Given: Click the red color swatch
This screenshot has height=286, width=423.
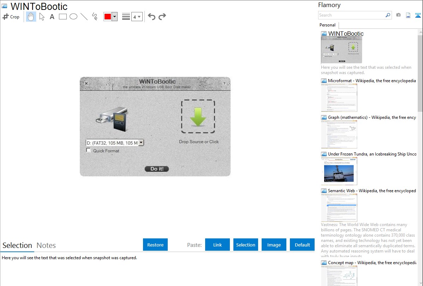Looking at the screenshot, I should pyautogui.click(x=108, y=17).
